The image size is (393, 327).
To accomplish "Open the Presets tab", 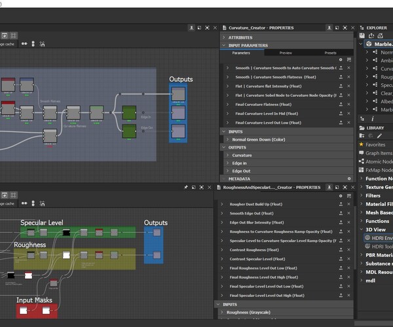I will (x=330, y=53).
